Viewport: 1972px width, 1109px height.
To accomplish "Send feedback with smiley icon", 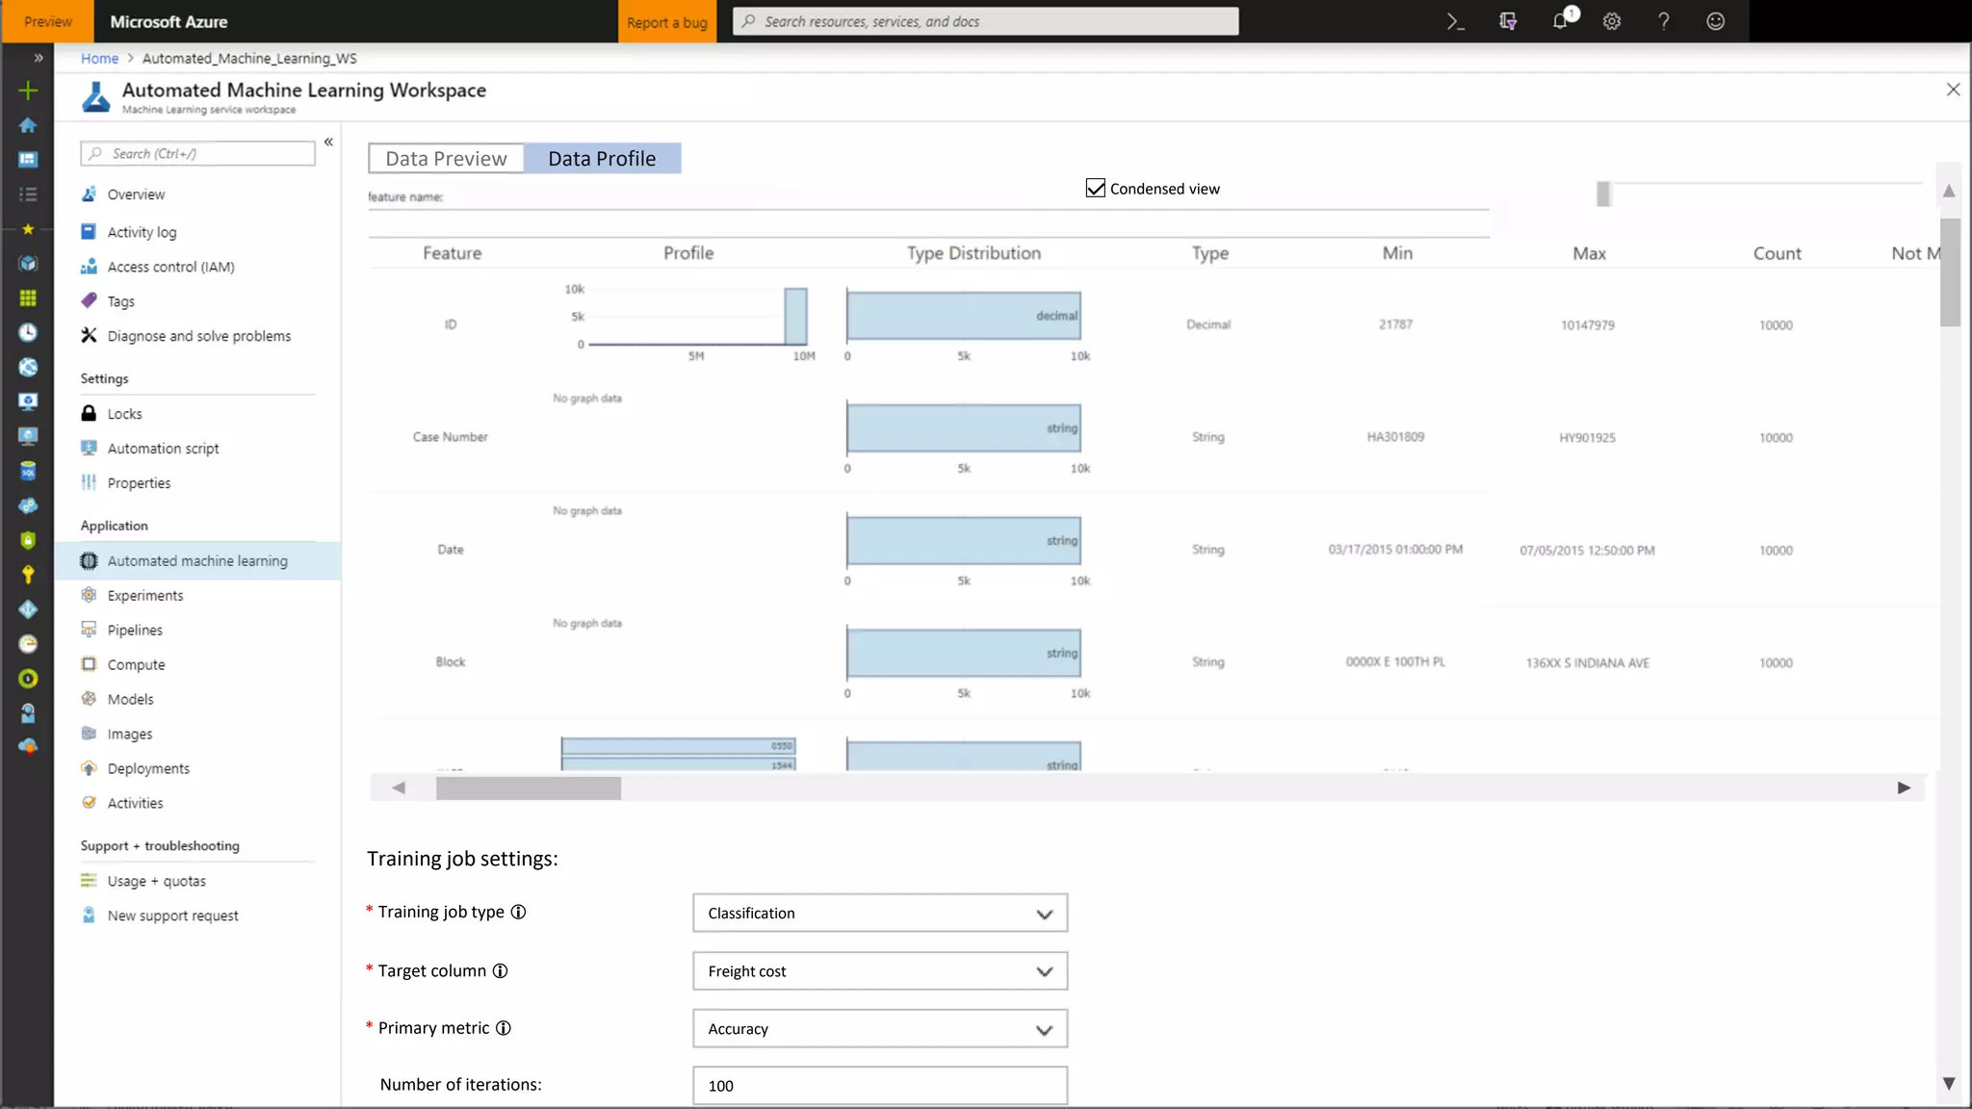I will (1716, 21).
